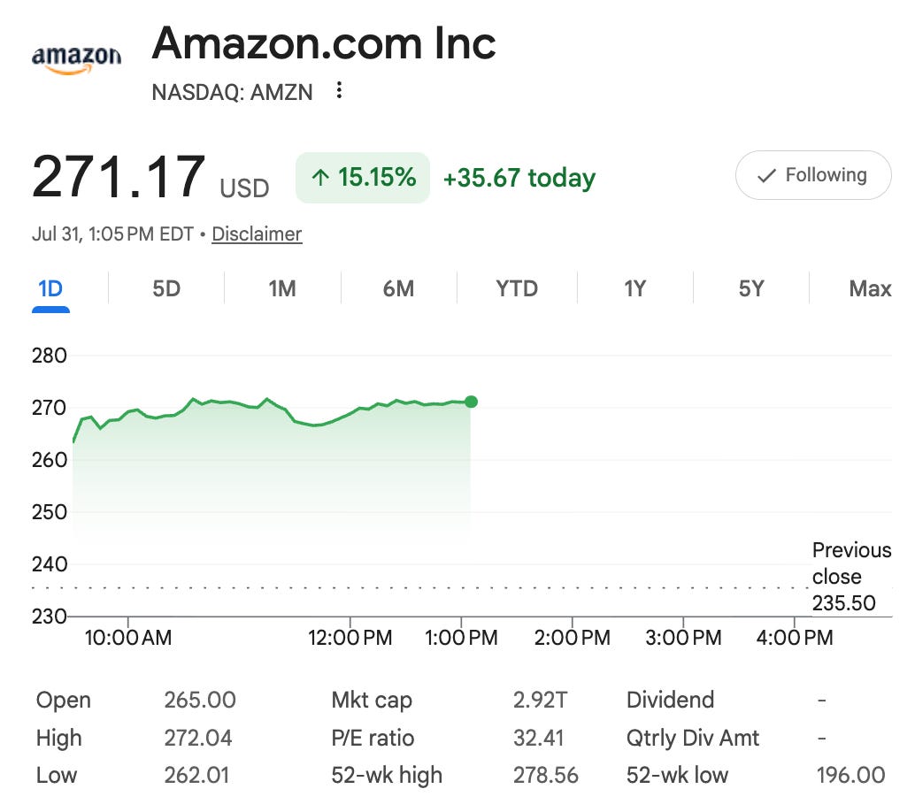Click the 10:00 AM time axis label
This screenshot has height=812, width=915.
128,638
